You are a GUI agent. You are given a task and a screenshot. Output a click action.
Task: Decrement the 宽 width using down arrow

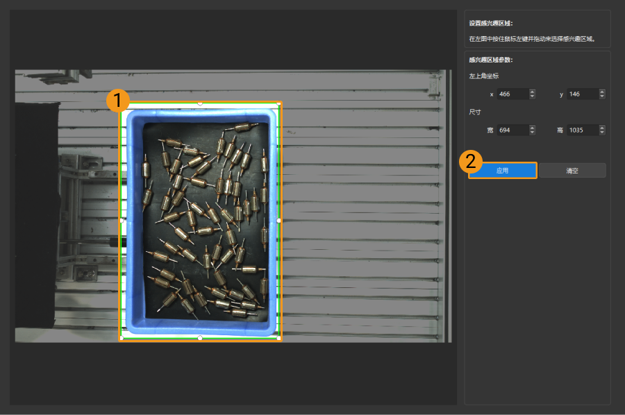pyautogui.click(x=533, y=133)
